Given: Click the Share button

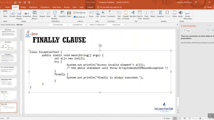Looking at the screenshot, I should click(208, 7).
